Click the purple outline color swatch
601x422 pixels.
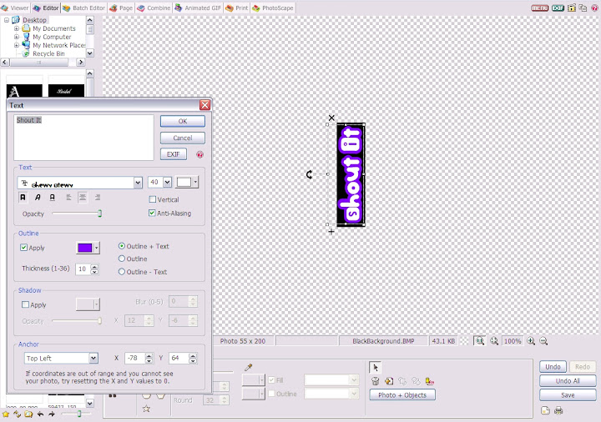[x=84, y=248]
